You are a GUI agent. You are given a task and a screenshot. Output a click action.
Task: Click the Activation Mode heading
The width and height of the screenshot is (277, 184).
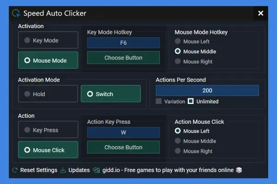pos(39,80)
